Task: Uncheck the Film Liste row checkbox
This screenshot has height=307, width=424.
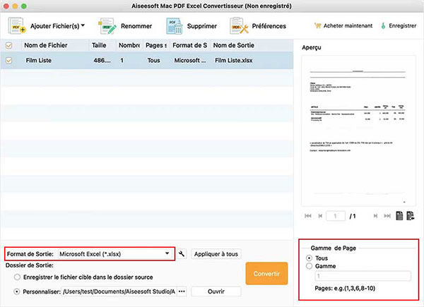Action: point(9,60)
